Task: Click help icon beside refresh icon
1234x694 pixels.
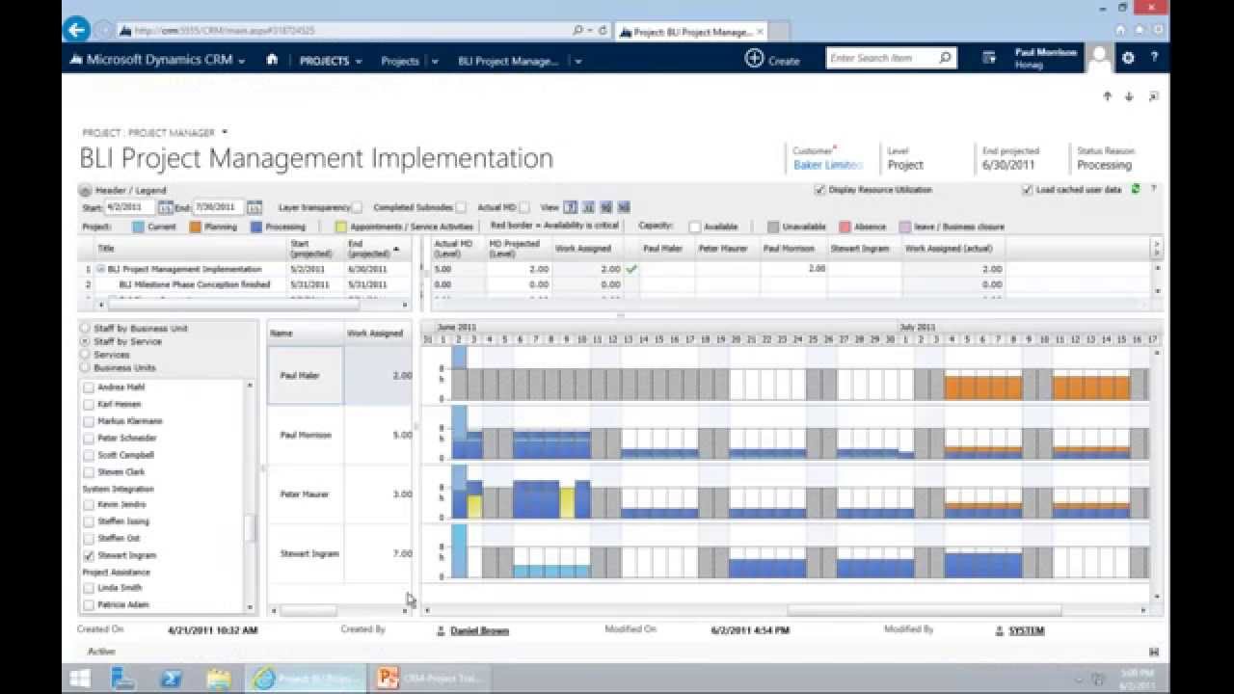Action: [1153, 190]
